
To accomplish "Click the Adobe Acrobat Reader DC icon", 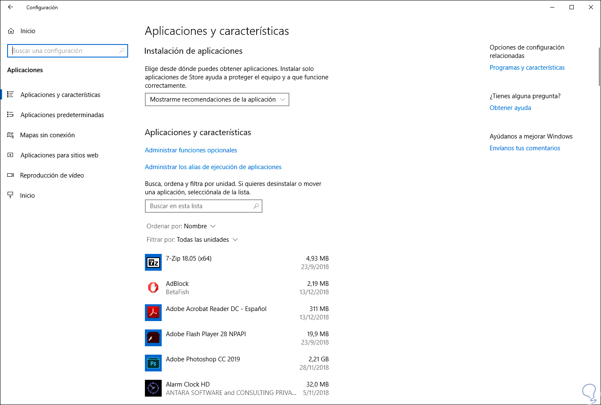I will click(x=153, y=313).
